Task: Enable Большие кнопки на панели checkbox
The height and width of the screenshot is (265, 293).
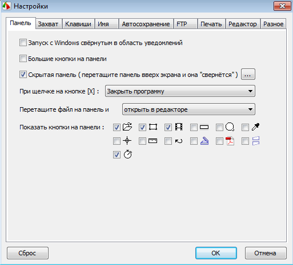Action: click(x=23, y=59)
